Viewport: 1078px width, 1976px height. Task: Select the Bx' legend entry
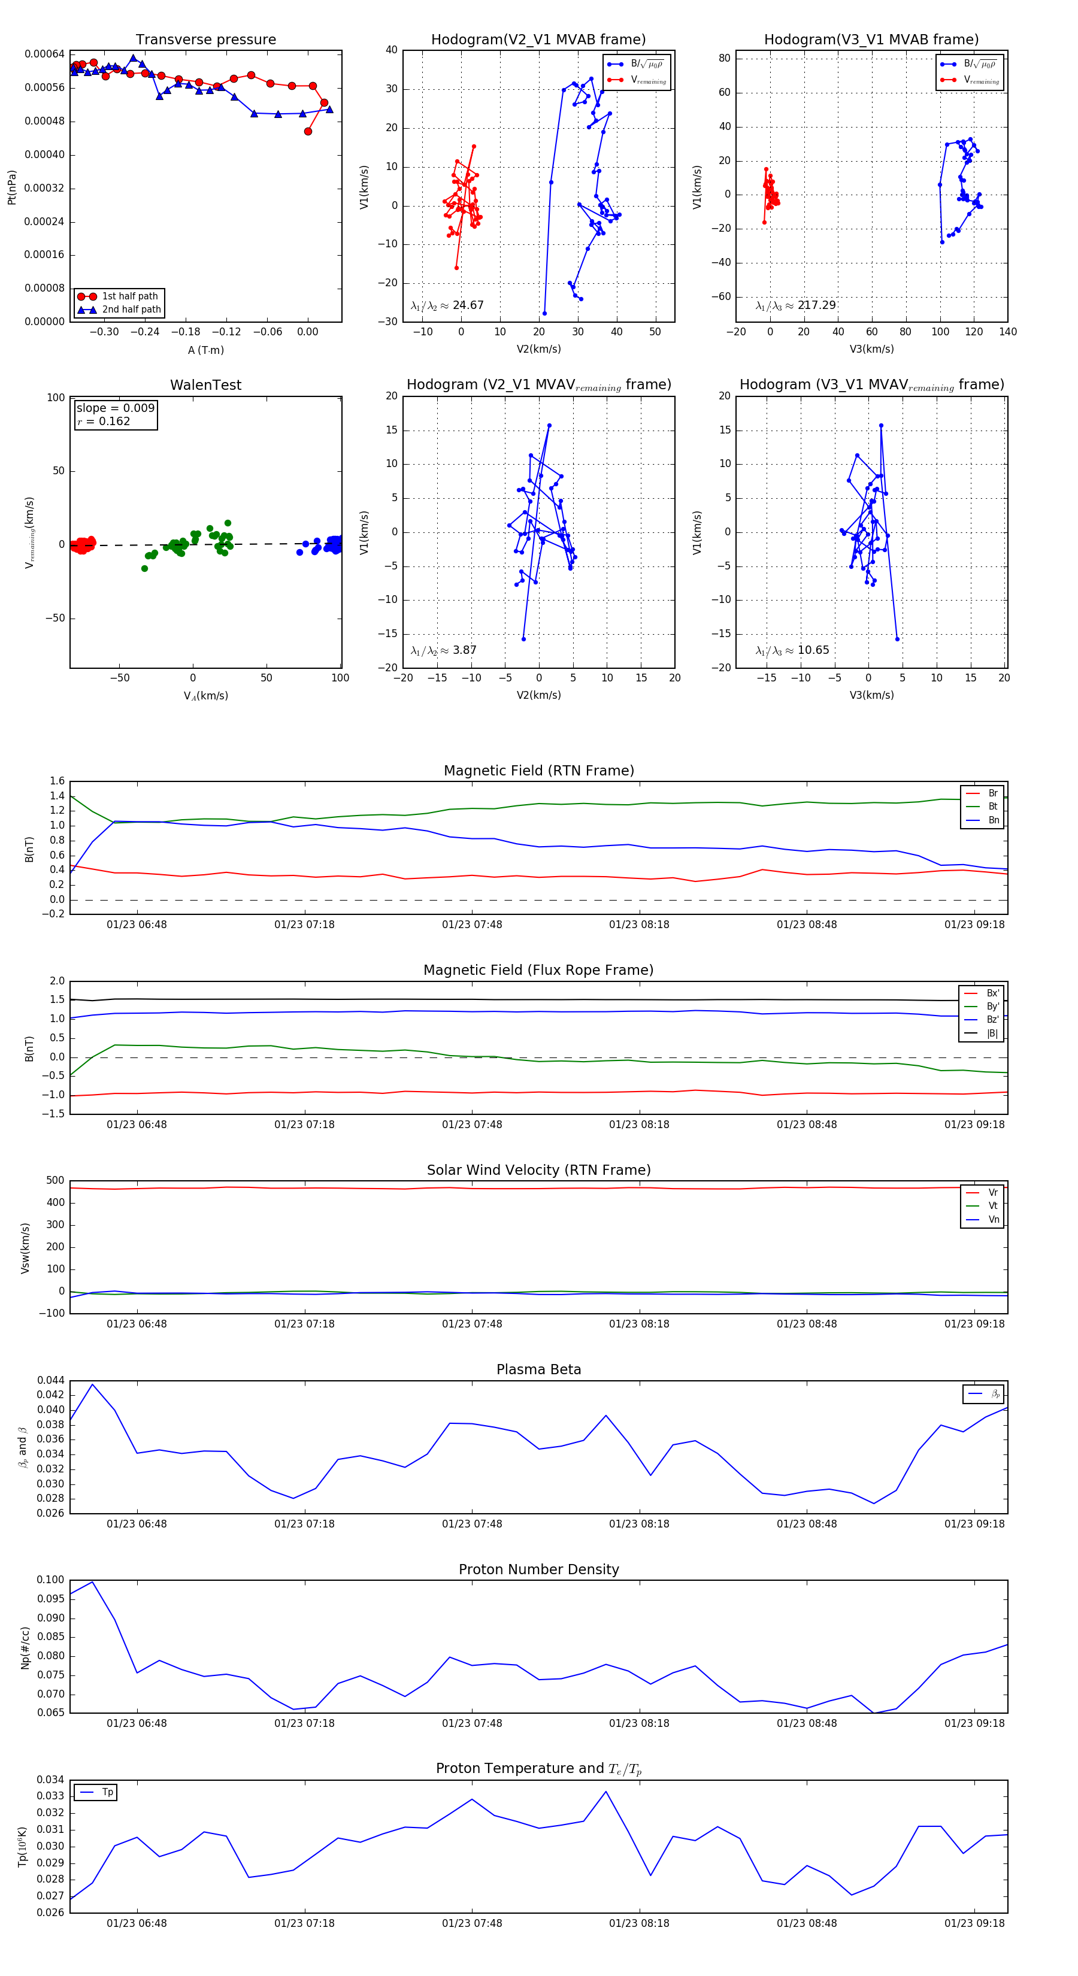pyautogui.click(x=982, y=993)
